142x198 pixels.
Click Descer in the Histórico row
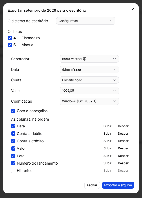tap(123, 171)
